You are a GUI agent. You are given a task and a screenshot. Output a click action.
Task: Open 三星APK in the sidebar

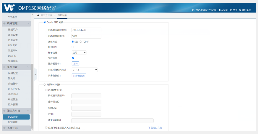12,50
